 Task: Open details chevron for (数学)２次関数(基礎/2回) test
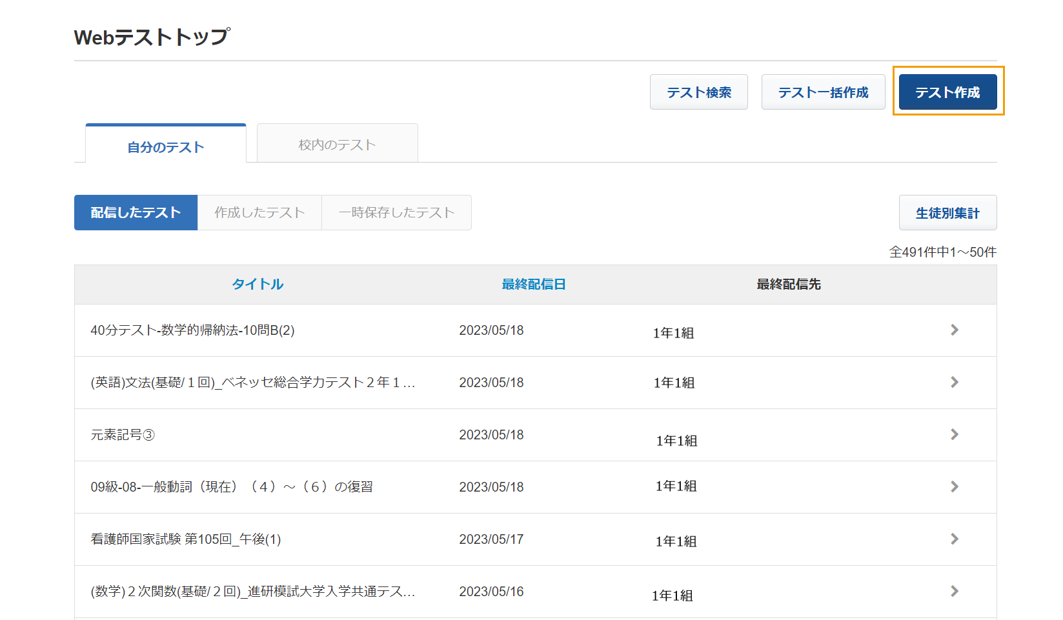click(x=955, y=591)
